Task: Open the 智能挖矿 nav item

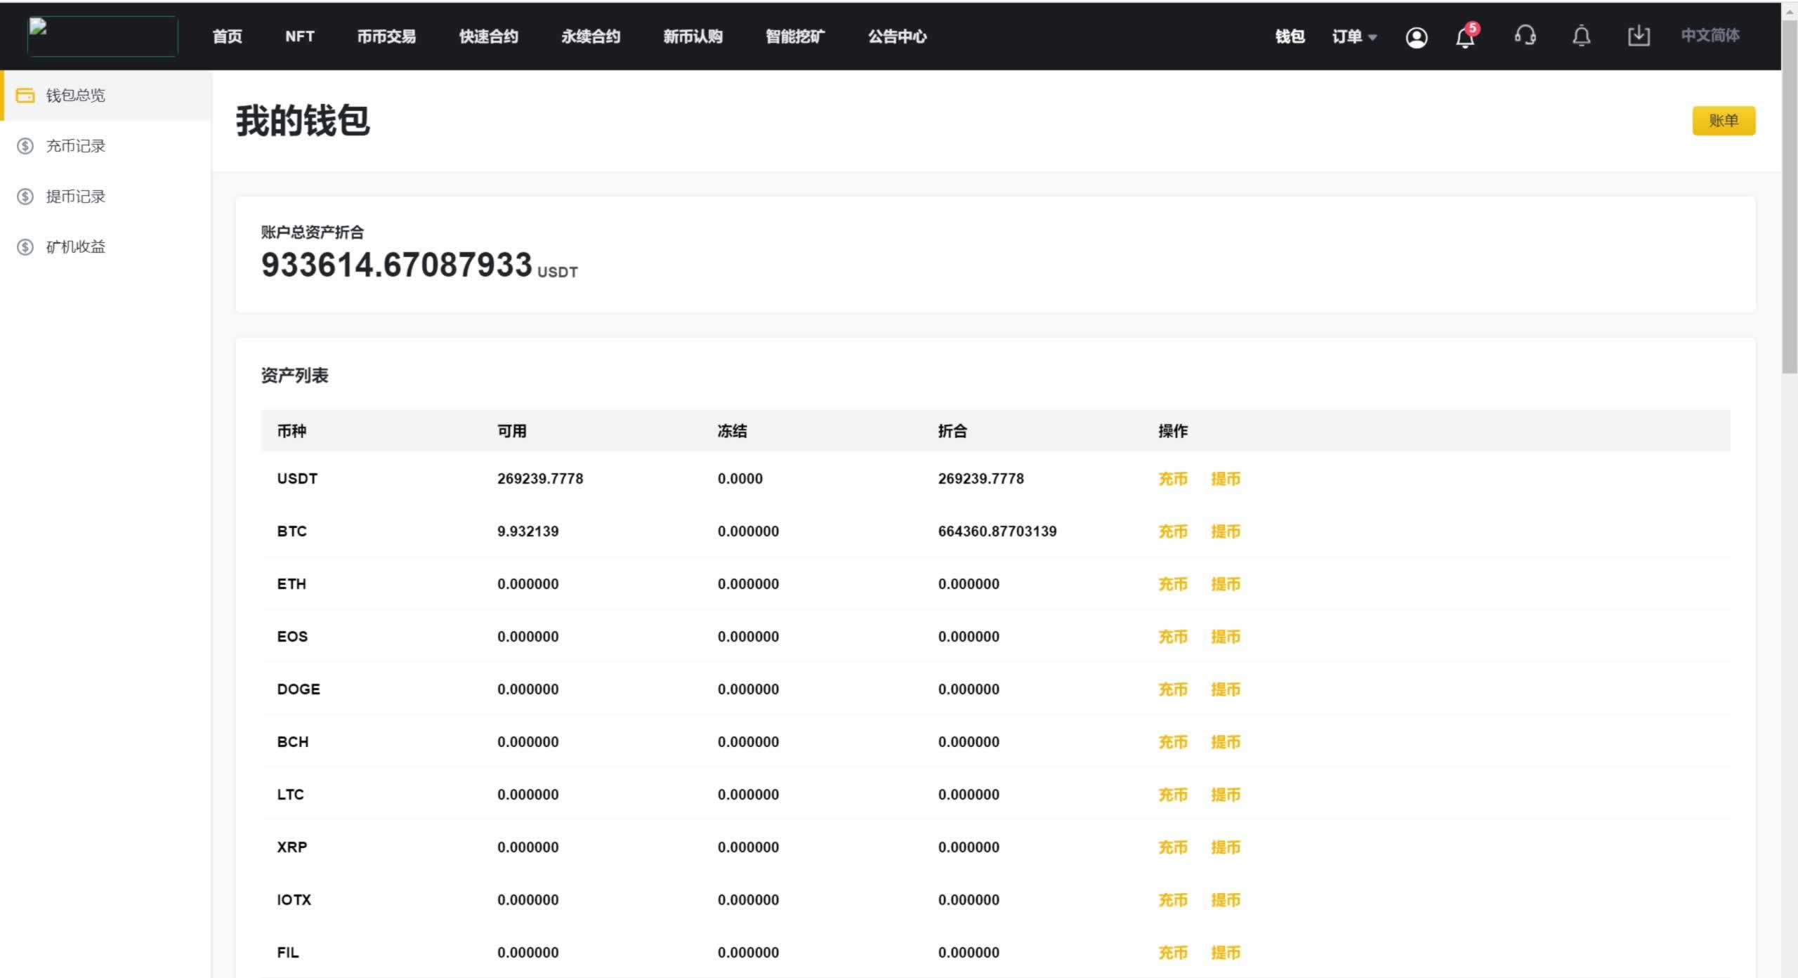Action: [x=795, y=37]
